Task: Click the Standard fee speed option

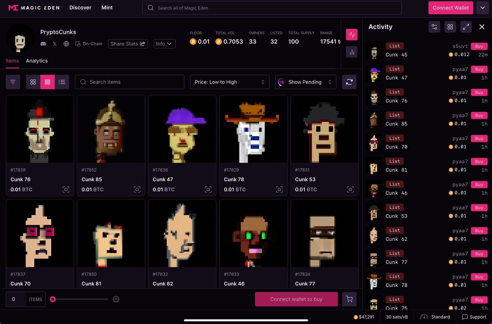Action: tap(435, 317)
